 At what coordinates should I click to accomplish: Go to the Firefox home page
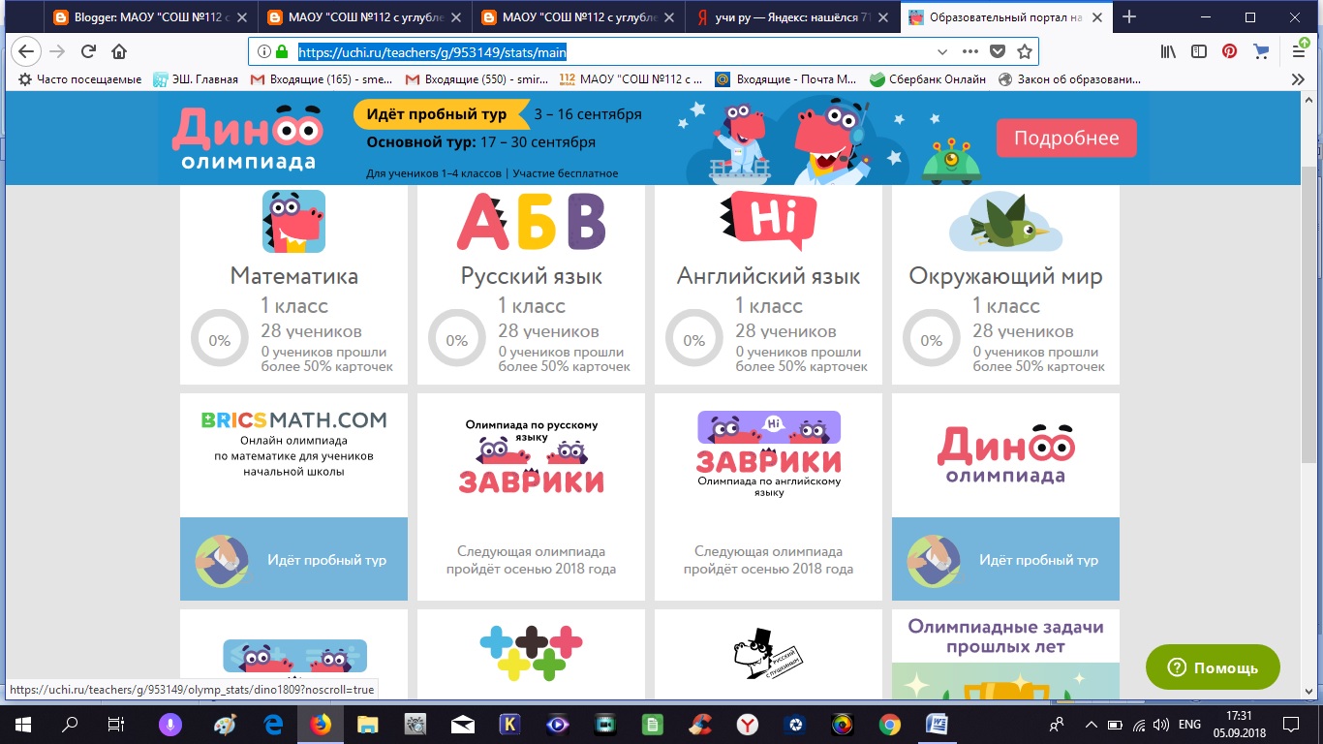(119, 52)
